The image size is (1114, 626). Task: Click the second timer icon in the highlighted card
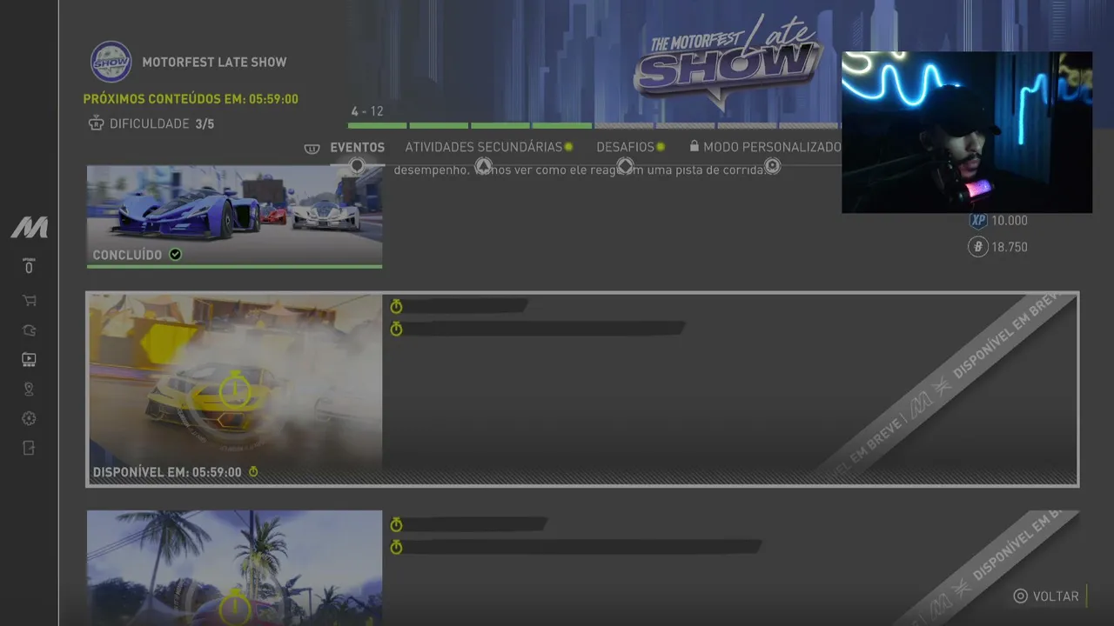[x=396, y=329]
